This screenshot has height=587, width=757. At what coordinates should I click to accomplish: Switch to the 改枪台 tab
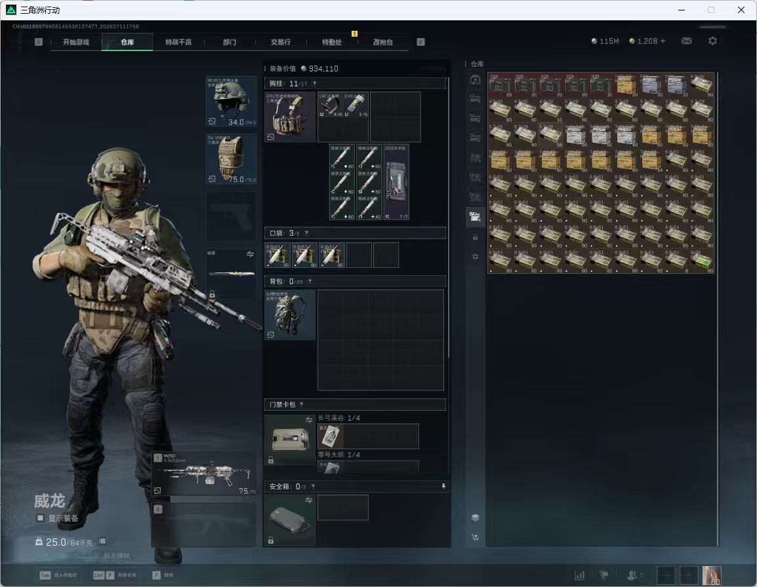click(383, 42)
